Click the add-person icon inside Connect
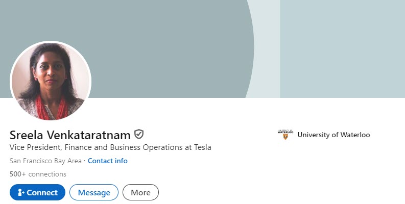 point(21,192)
